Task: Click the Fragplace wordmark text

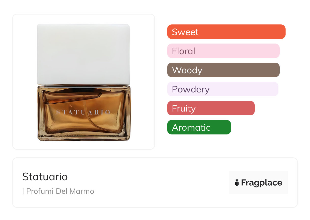Action: [262, 183]
